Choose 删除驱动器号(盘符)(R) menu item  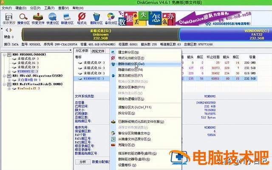146,159
